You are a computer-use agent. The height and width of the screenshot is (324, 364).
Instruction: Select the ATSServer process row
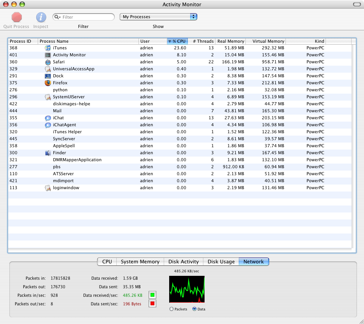(180, 174)
